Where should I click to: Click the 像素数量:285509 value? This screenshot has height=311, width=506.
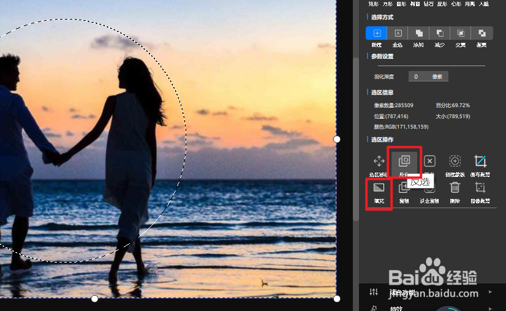click(393, 105)
